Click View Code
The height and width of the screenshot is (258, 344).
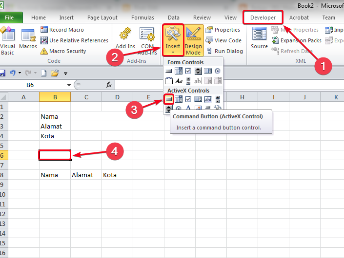pyautogui.click(x=223, y=40)
